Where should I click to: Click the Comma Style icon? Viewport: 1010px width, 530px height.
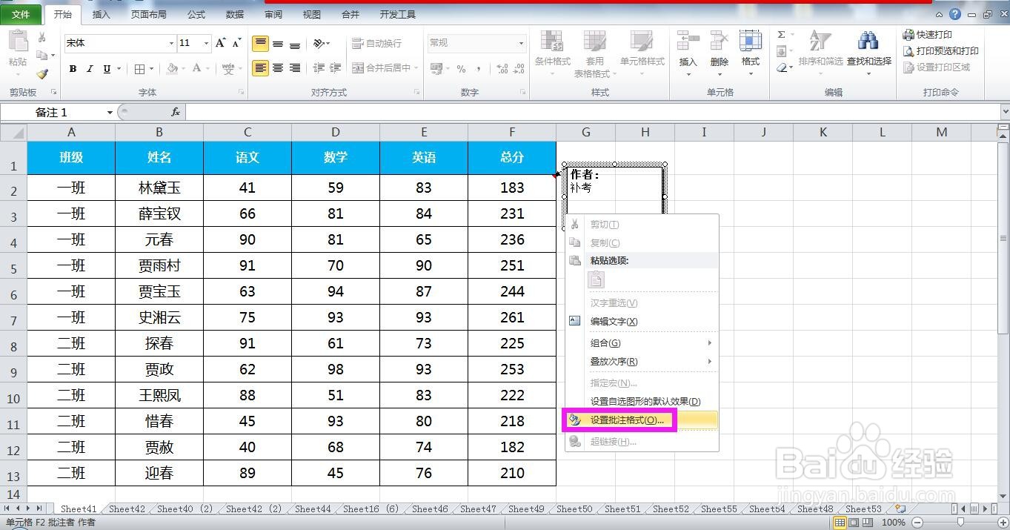coord(479,69)
